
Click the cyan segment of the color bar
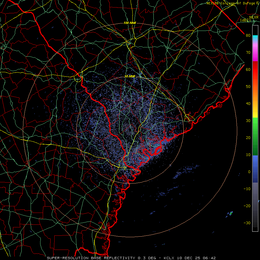tap(255, 38)
